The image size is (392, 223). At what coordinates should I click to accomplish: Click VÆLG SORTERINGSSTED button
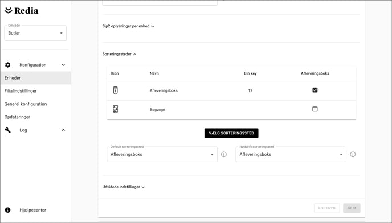(231, 133)
